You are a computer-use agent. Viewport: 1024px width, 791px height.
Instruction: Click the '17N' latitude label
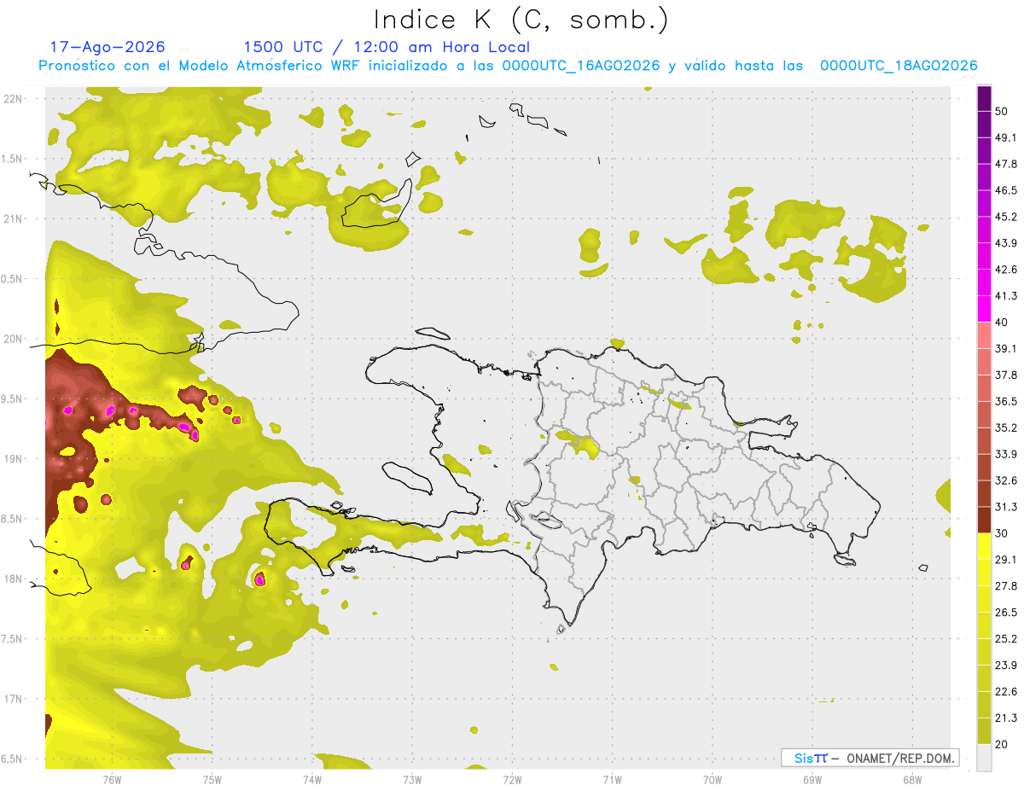click(x=15, y=699)
